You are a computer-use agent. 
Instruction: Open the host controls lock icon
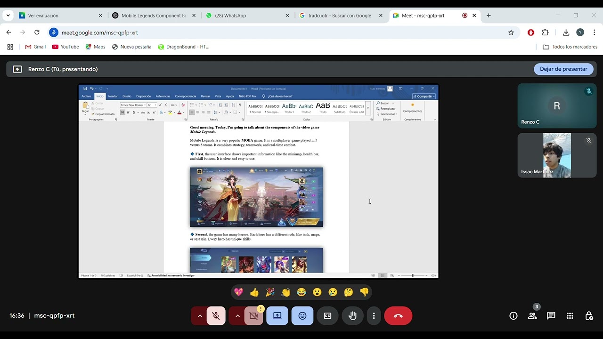point(589,316)
